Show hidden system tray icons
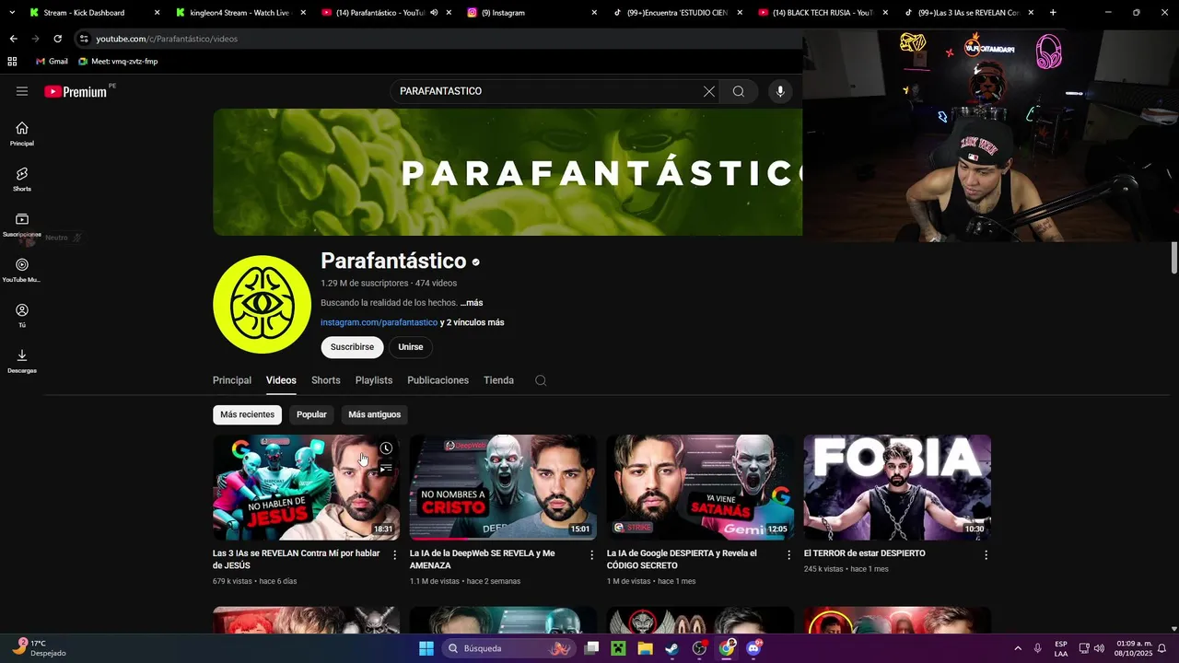This screenshot has height=663, width=1179. click(1018, 648)
